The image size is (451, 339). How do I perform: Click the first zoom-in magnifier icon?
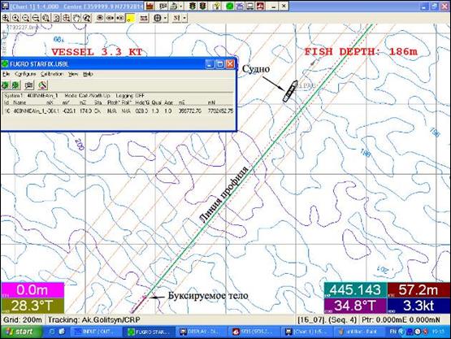click(6, 18)
